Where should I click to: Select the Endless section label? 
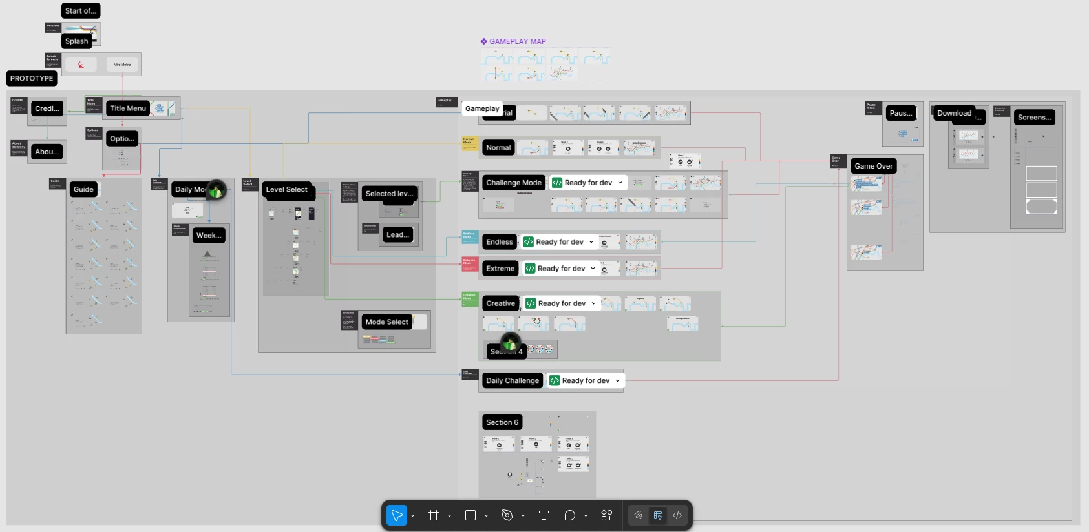500,242
